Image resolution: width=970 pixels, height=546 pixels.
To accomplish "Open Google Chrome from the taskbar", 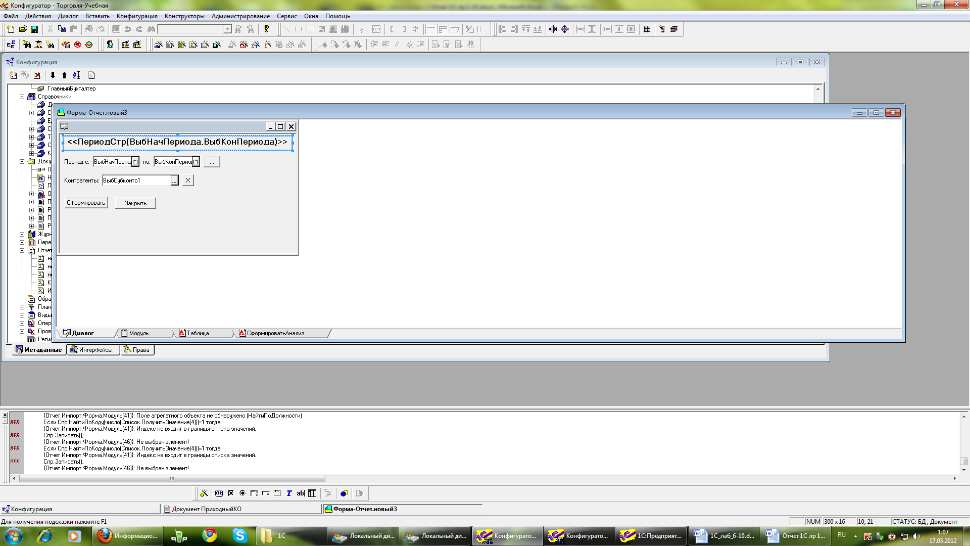I will point(210,535).
